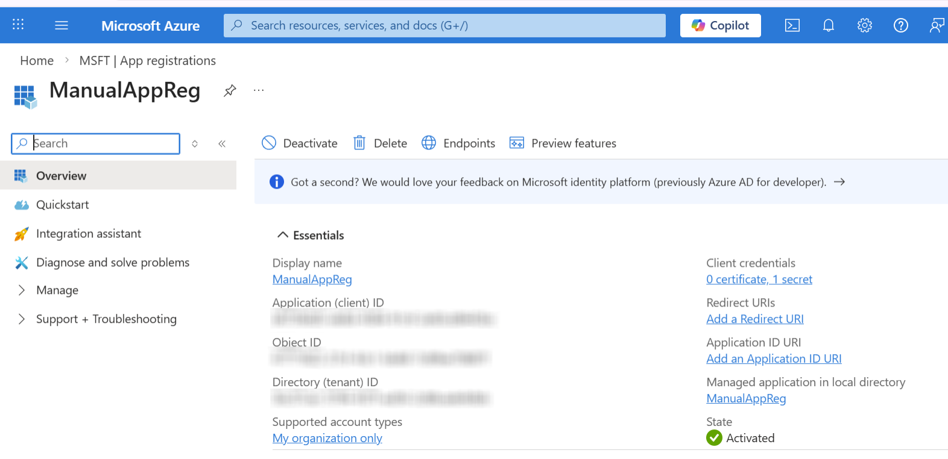This screenshot has width=948, height=459.
Task: Open the notifications bell
Action: [x=829, y=25]
